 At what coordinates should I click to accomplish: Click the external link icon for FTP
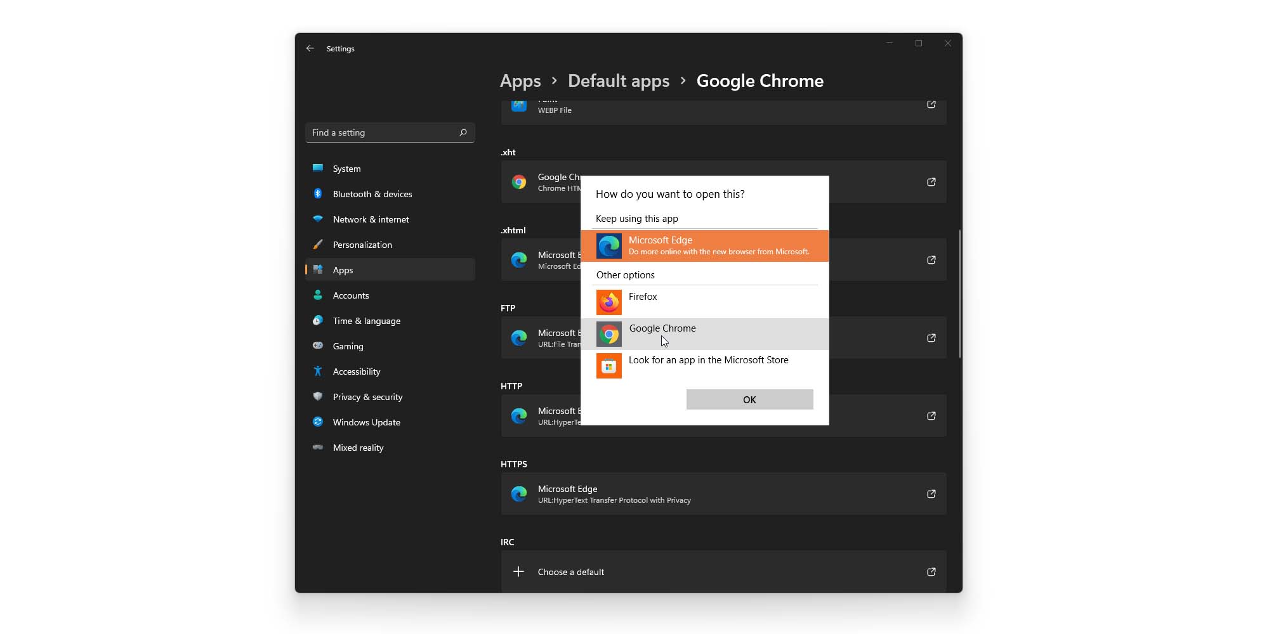click(x=931, y=338)
